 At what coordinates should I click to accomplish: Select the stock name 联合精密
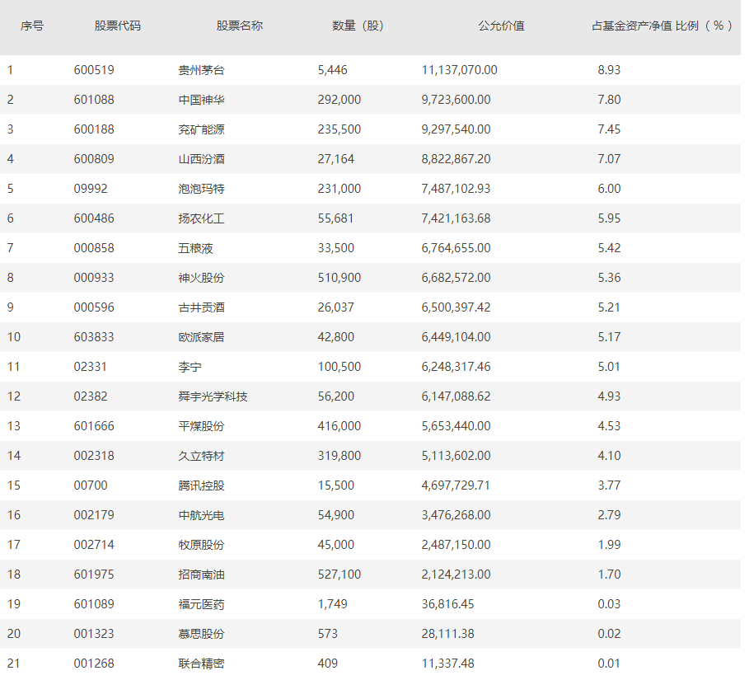tap(201, 663)
